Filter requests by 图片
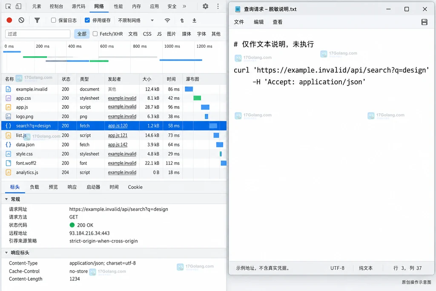The height and width of the screenshot is (291, 436). click(x=171, y=34)
